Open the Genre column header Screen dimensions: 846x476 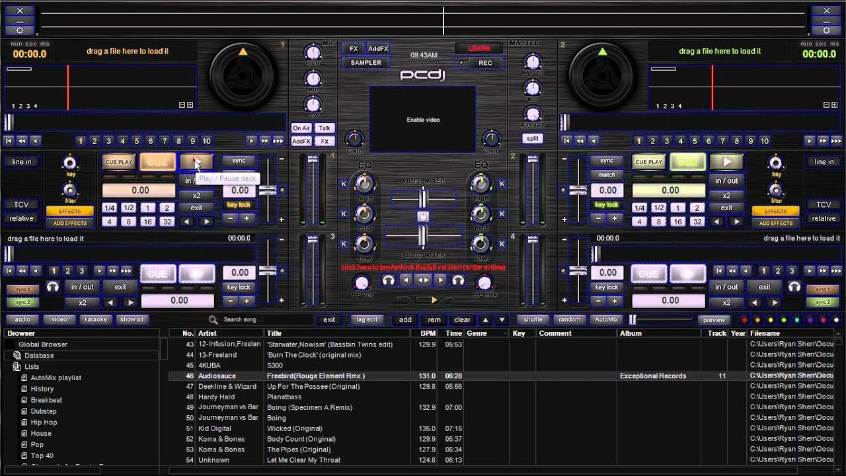tap(486, 333)
